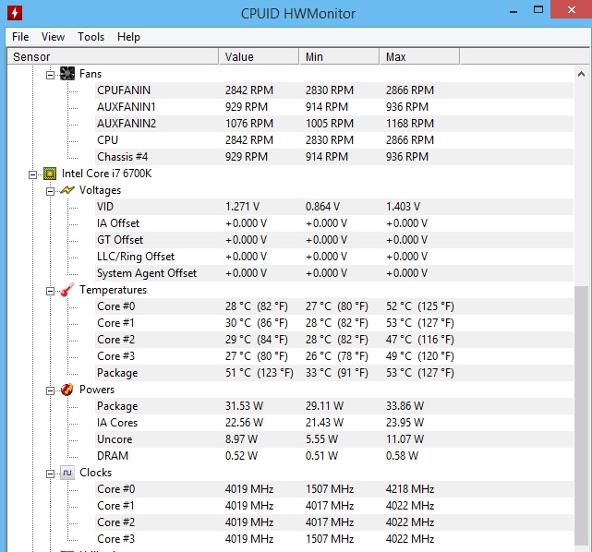Select the Uncore power row
The height and width of the screenshot is (552, 592).
[x=334, y=439]
